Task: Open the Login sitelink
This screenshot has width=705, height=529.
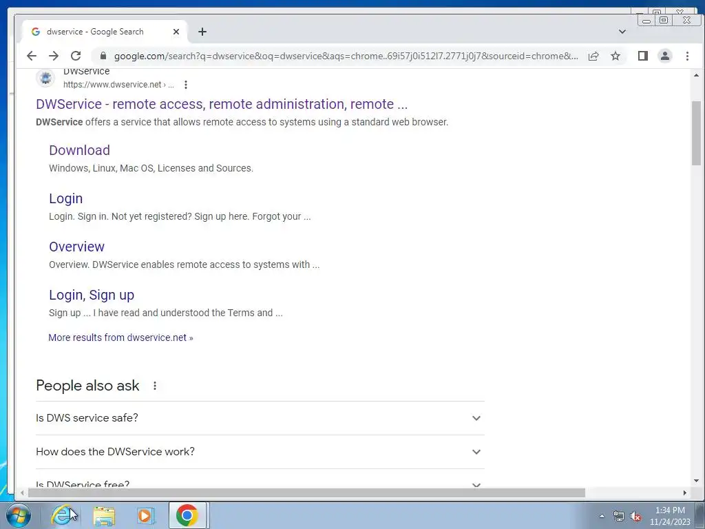Action: [x=65, y=198]
